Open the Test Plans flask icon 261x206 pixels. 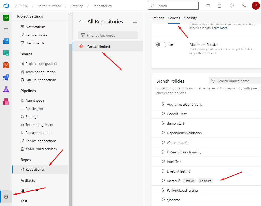pyautogui.click(x=6, y=89)
